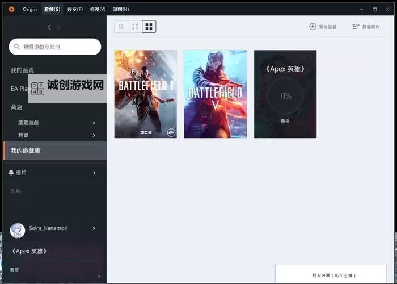Open the 遊戲(G) menu

[52, 9]
